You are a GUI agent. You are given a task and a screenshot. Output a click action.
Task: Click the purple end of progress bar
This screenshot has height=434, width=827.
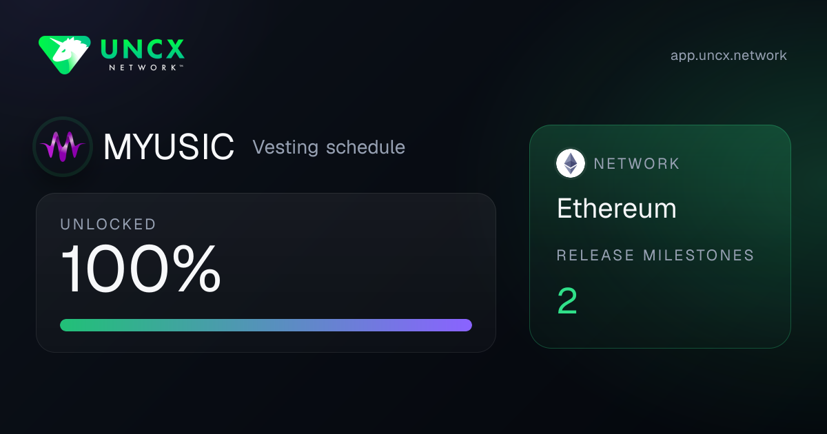462,325
